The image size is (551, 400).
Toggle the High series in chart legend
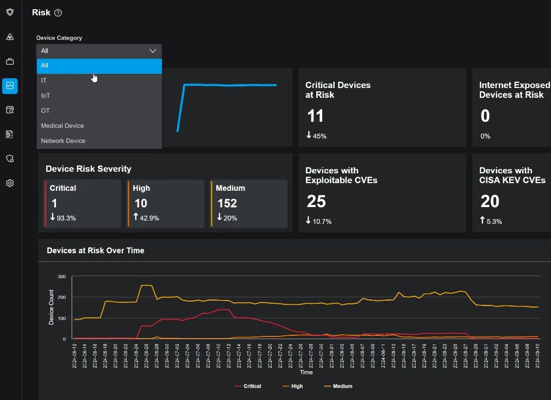pyautogui.click(x=293, y=386)
